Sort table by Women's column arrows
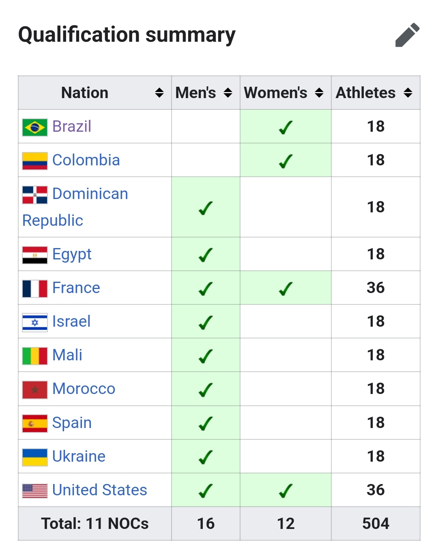The image size is (438, 548). [319, 93]
